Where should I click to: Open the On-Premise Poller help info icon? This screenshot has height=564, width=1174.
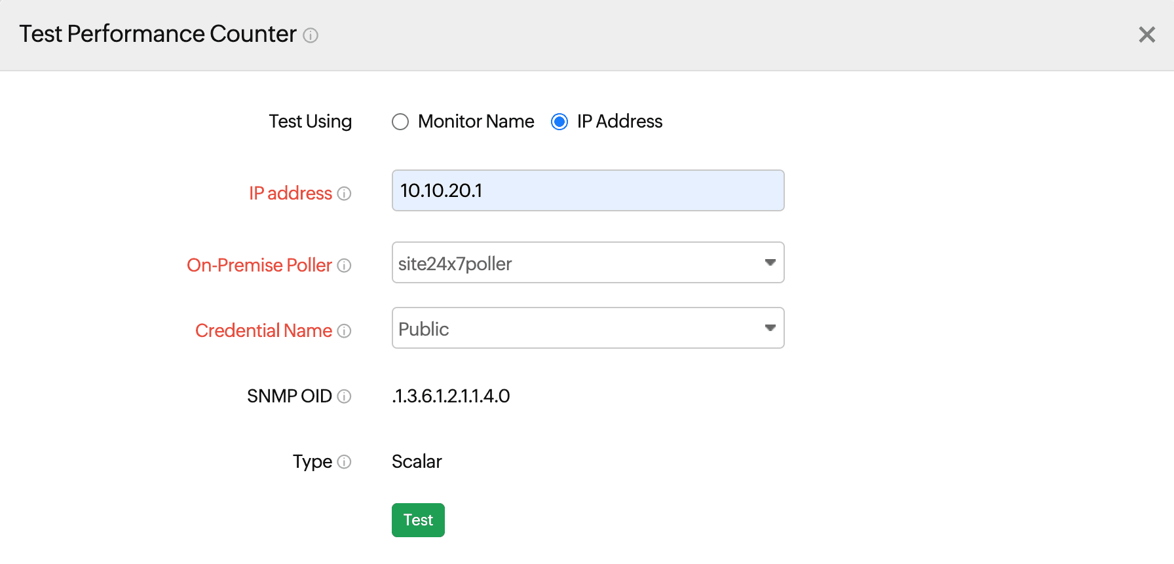[x=344, y=266]
